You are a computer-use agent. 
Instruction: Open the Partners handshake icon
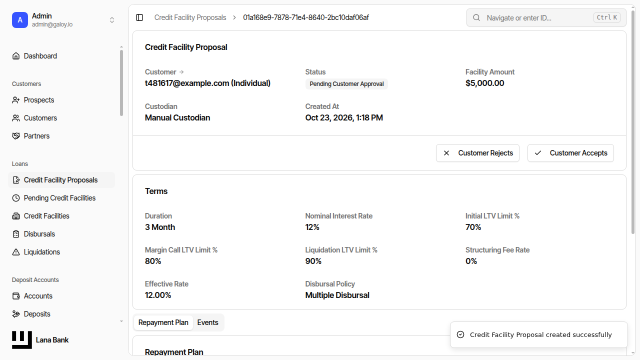pos(16,136)
